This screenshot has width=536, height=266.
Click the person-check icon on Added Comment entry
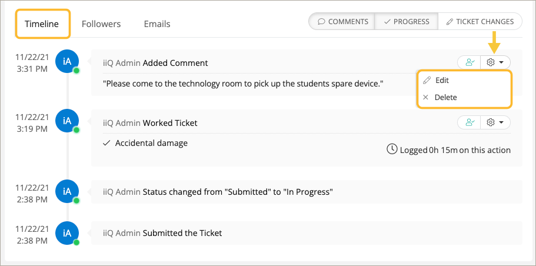[470, 62]
